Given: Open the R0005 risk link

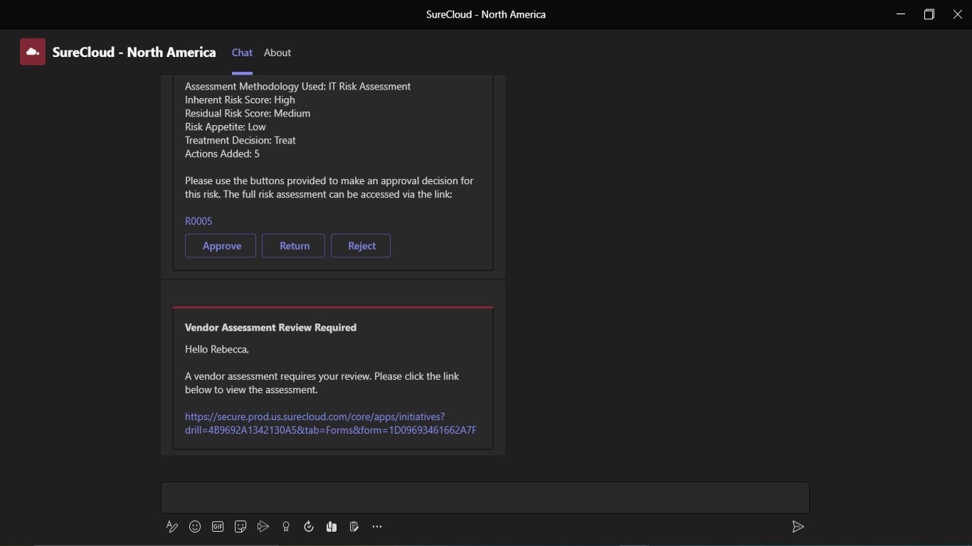Looking at the screenshot, I should pyautogui.click(x=199, y=221).
